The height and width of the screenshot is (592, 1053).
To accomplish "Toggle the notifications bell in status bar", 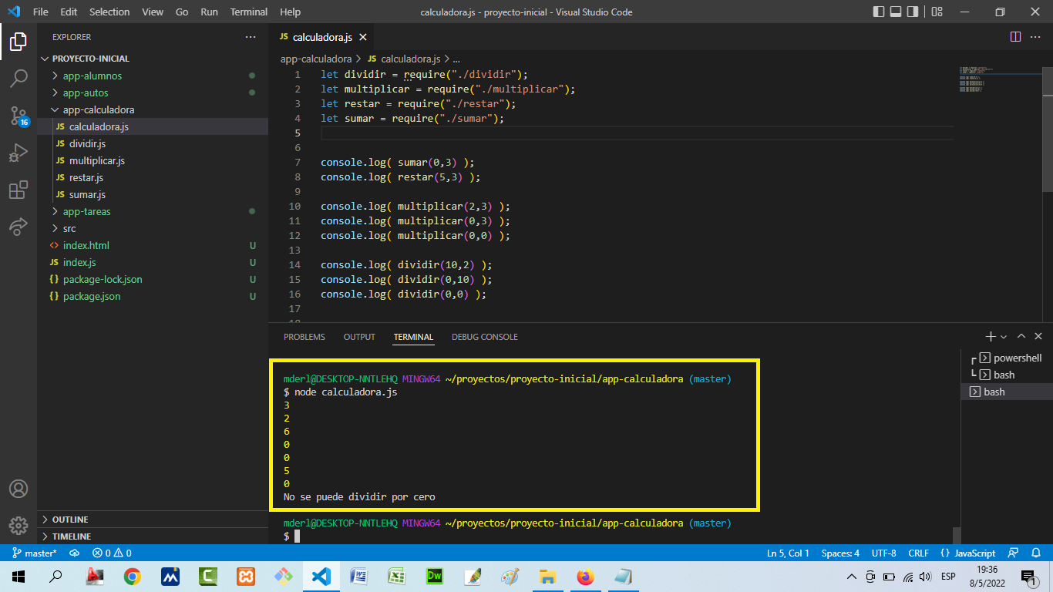I will (1036, 553).
